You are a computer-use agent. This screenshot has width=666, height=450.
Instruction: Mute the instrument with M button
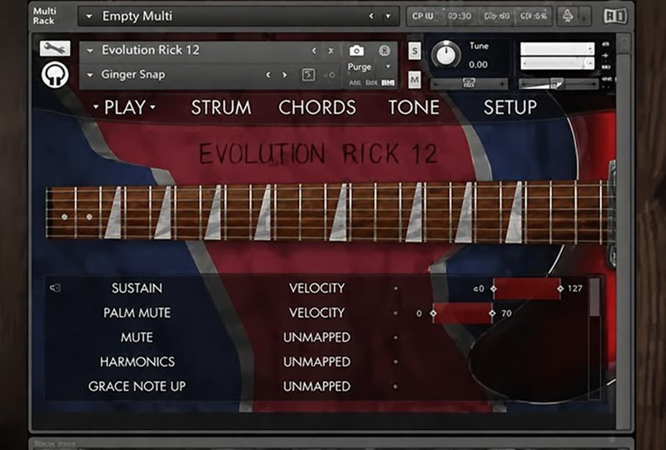[415, 79]
